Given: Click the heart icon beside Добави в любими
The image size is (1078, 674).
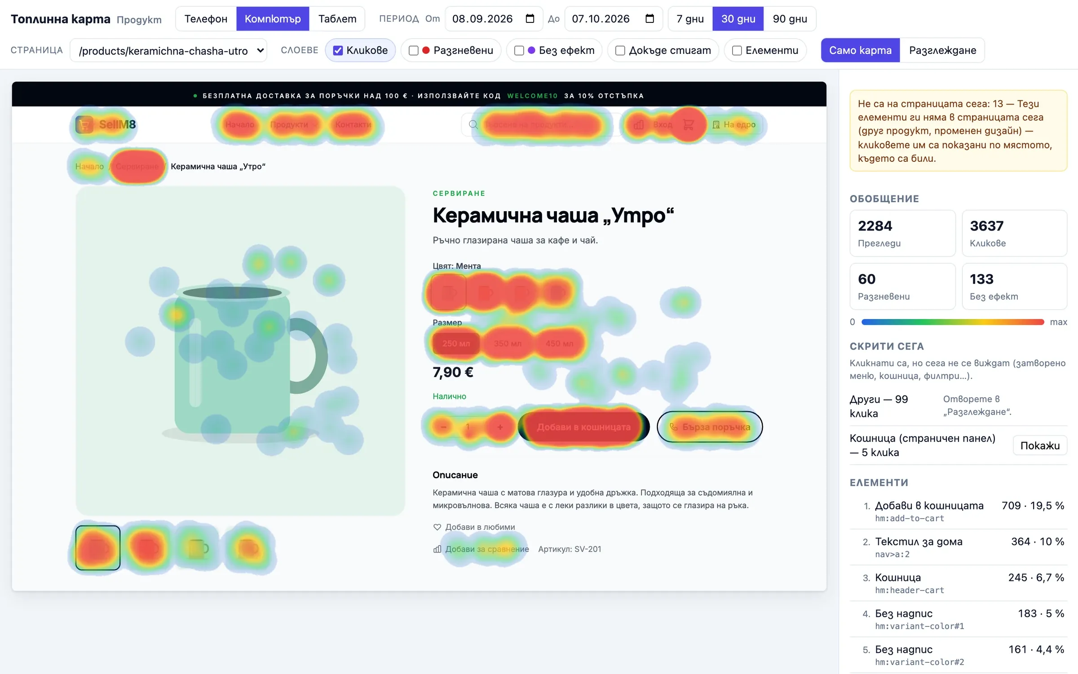Looking at the screenshot, I should (x=437, y=527).
